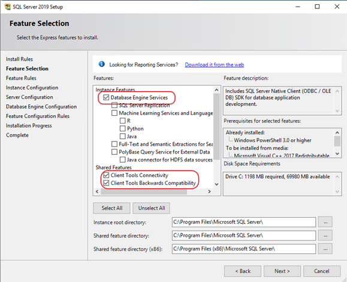Click the features list up scroll arrow

coord(217,90)
